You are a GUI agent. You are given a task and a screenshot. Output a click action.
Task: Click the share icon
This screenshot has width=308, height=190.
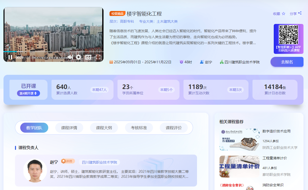[300, 13]
